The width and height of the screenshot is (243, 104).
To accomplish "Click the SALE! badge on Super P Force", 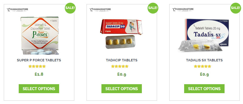I will point(70,8).
